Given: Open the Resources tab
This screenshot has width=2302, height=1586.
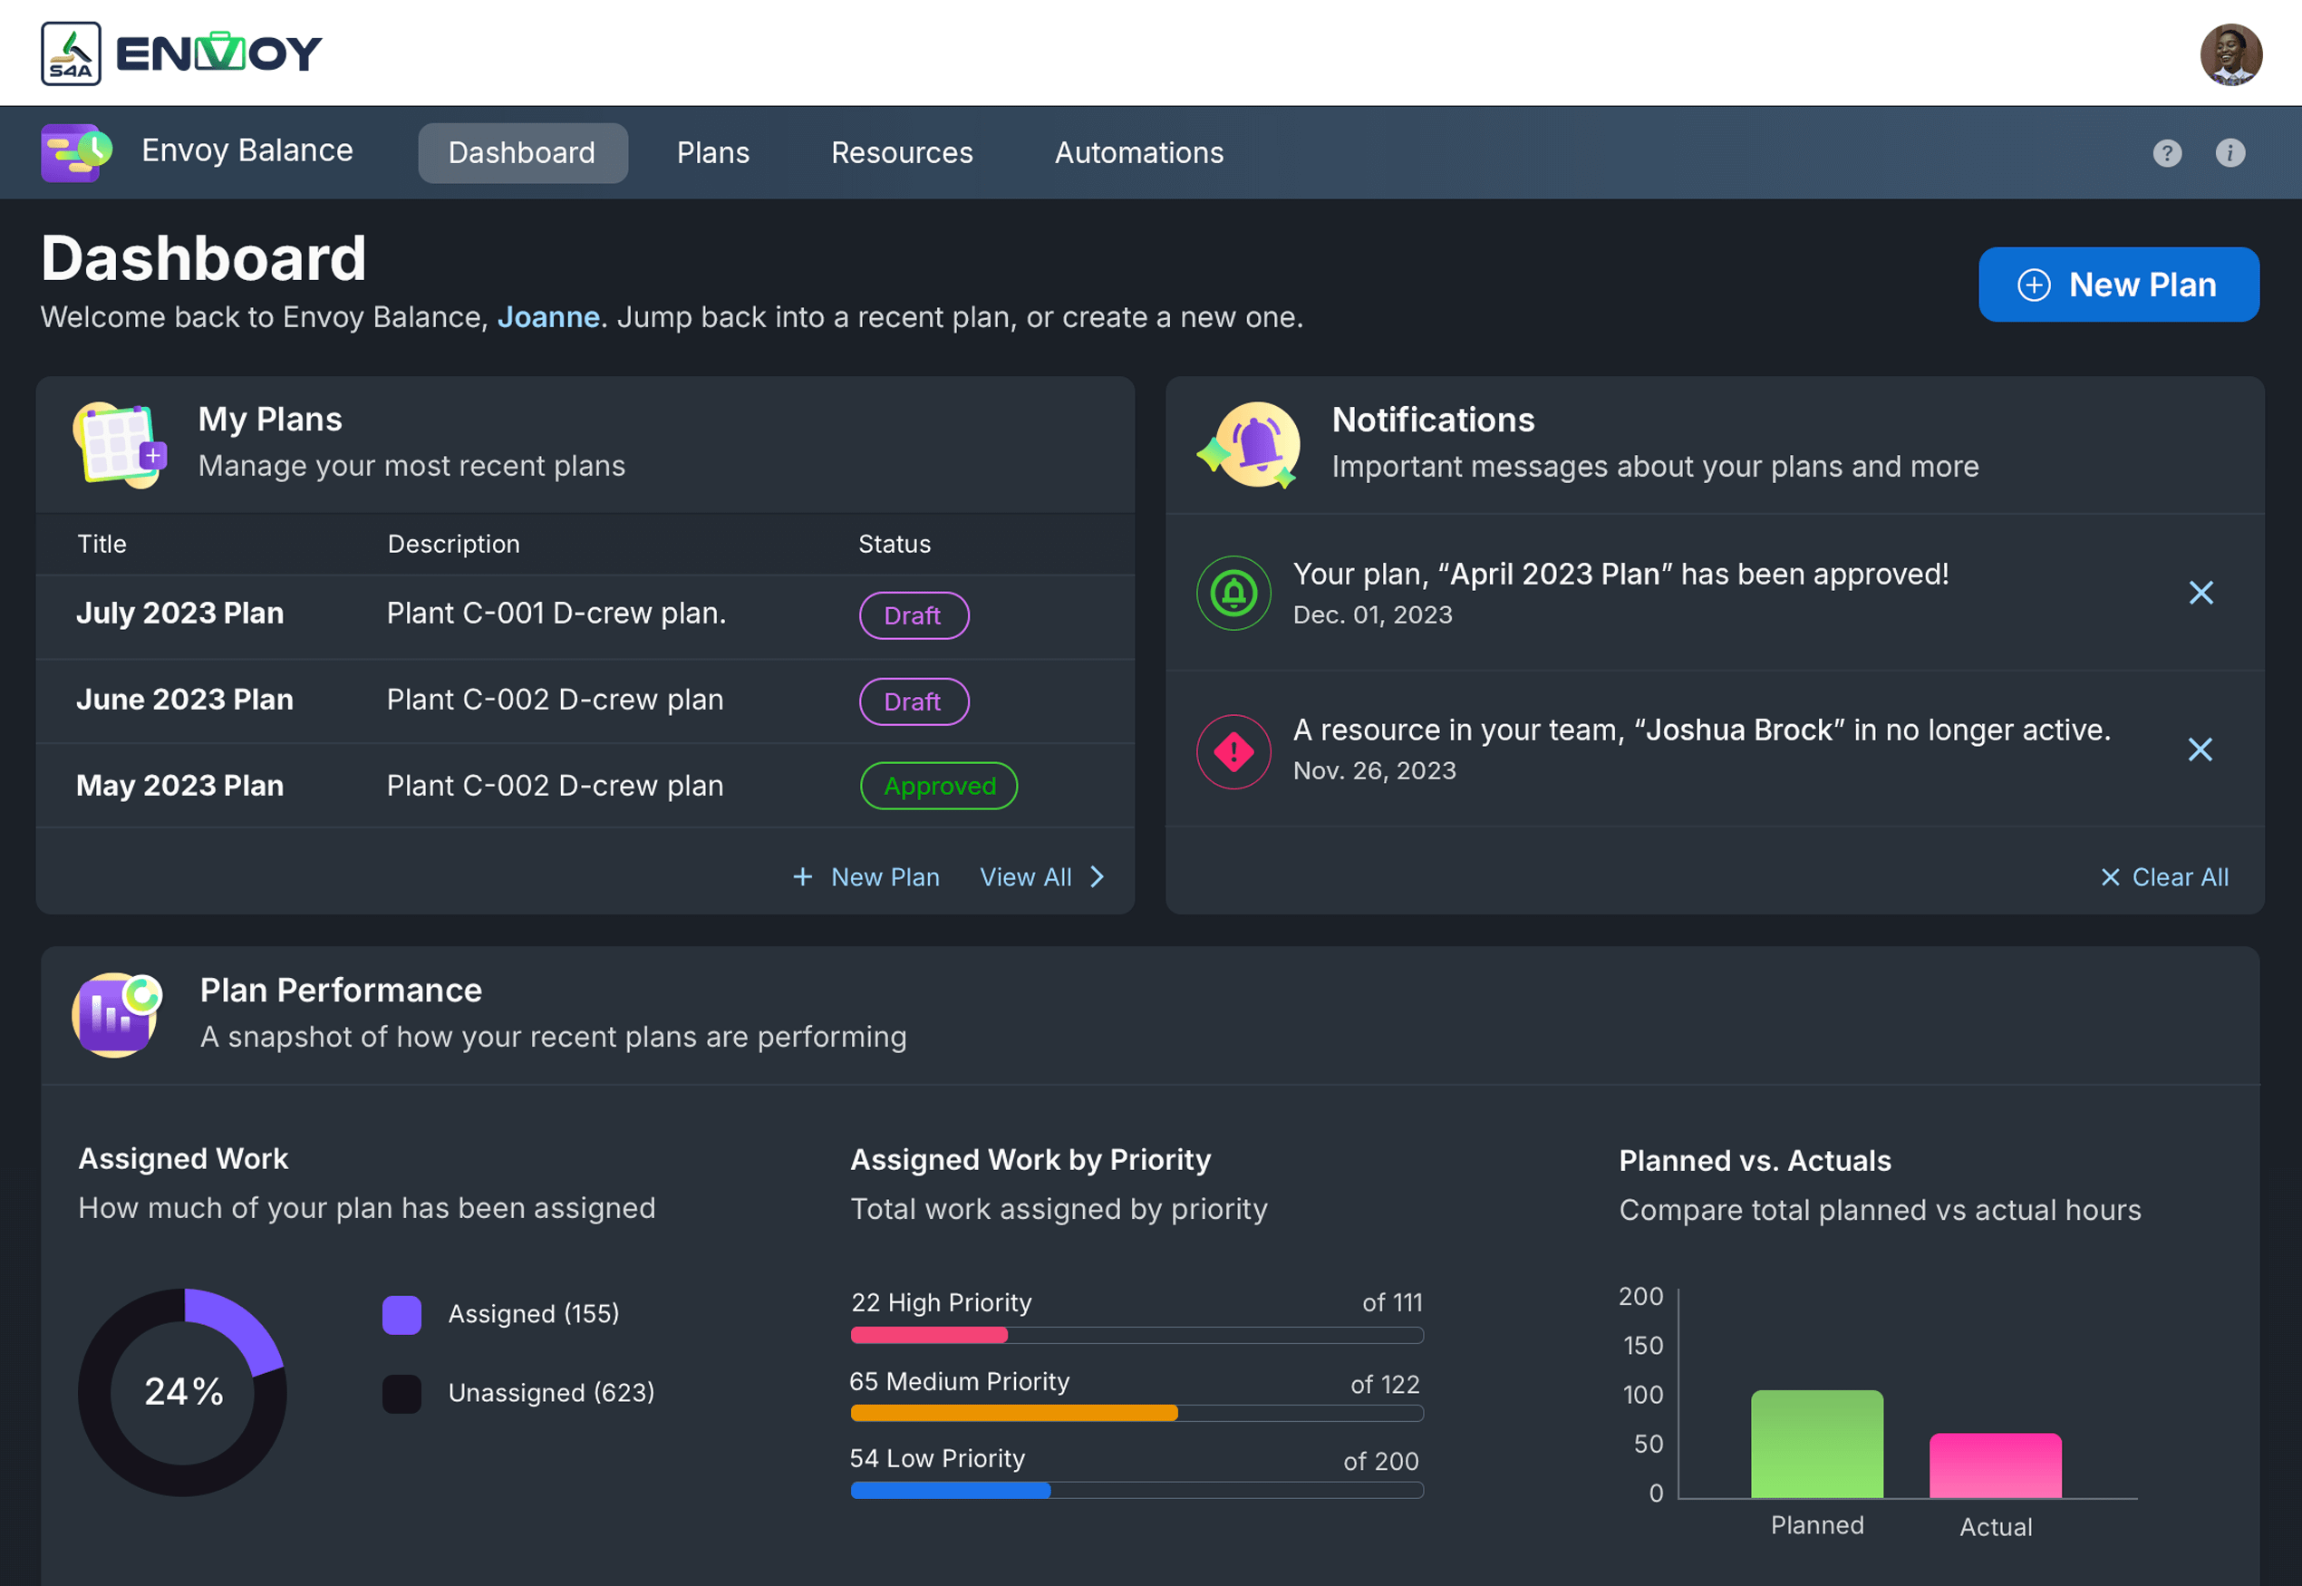Looking at the screenshot, I should 901,153.
